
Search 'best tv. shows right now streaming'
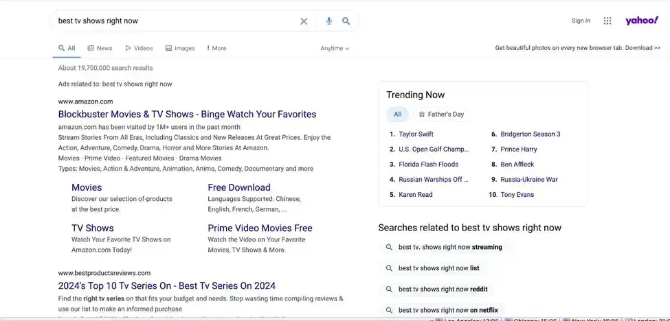click(450, 247)
